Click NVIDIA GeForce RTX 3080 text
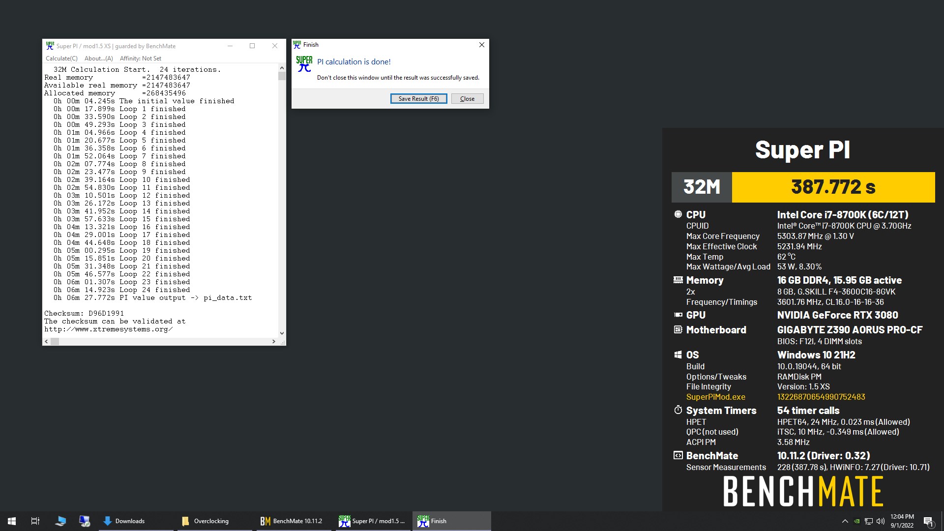The height and width of the screenshot is (531, 944). pyautogui.click(x=837, y=315)
